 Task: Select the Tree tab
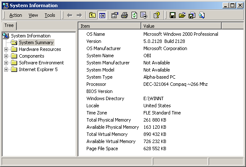pos(9,25)
